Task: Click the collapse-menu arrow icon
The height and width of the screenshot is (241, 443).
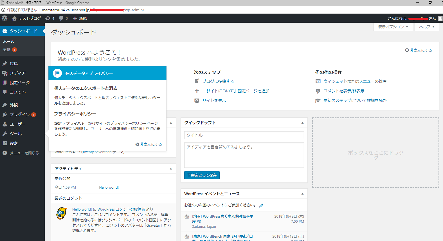Action: (x=5, y=153)
